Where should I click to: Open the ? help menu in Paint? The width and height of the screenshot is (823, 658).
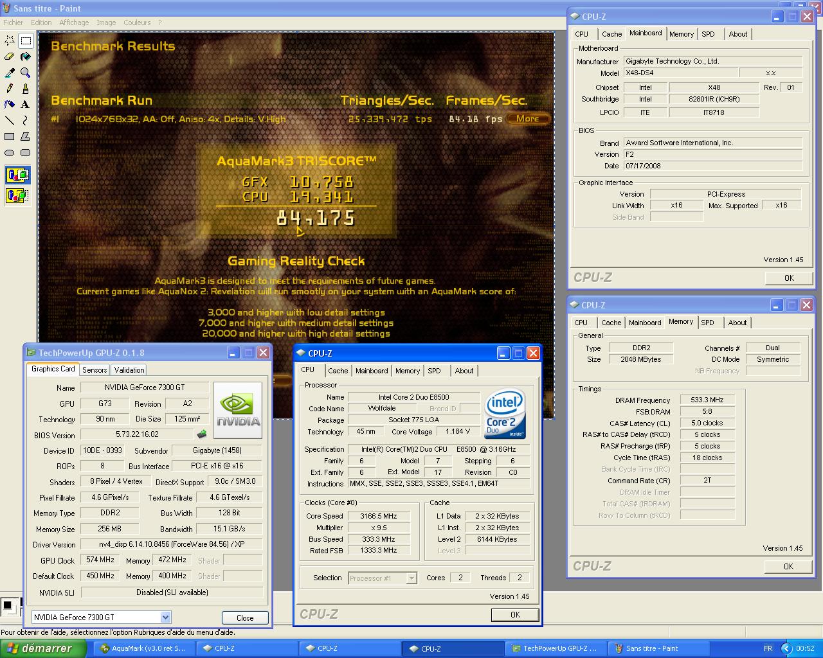click(159, 22)
